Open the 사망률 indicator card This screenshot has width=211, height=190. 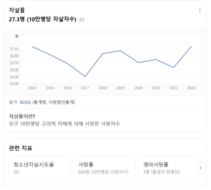pos(104,168)
